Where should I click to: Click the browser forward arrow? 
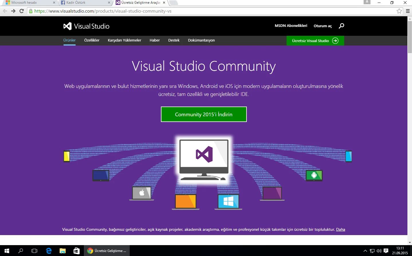tap(13, 11)
